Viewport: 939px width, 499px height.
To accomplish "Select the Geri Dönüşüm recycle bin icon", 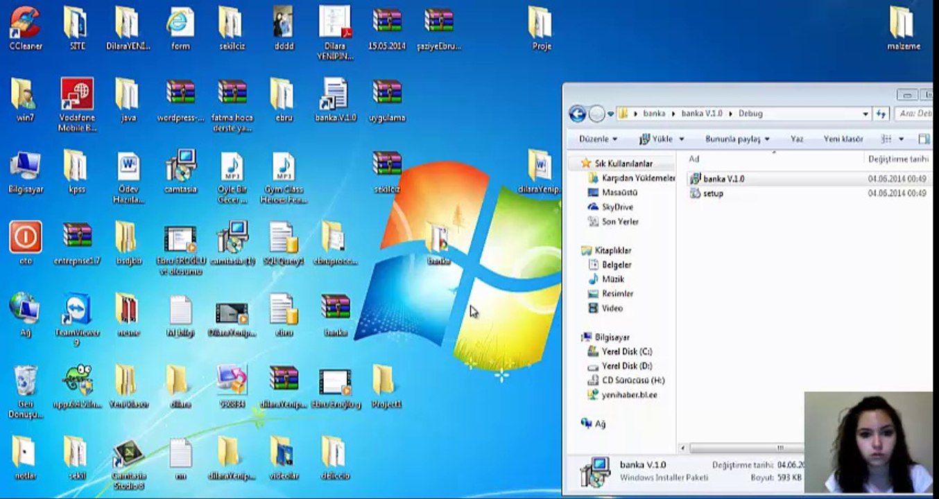I will (26, 392).
